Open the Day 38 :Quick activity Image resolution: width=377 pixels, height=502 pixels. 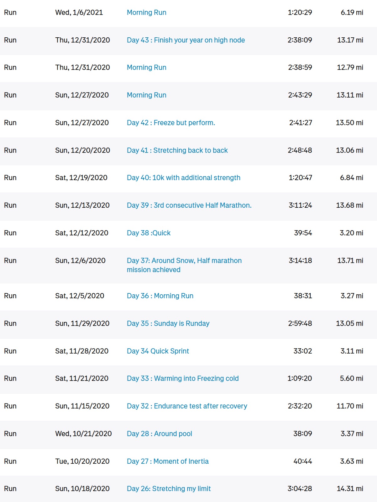(149, 233)
